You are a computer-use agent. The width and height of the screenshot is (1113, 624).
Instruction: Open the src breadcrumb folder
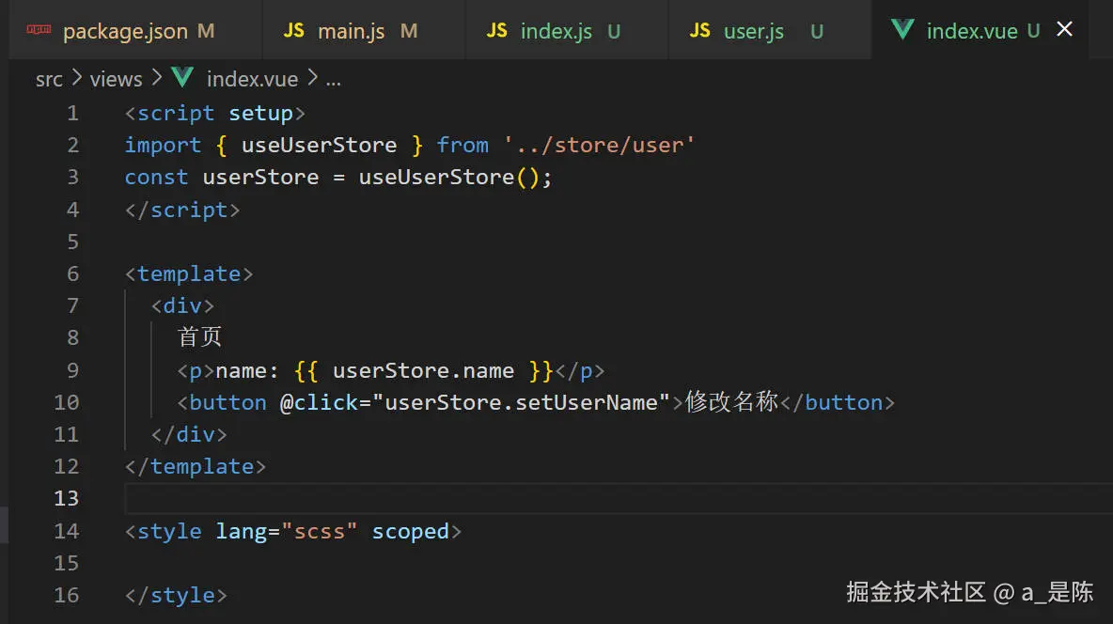click(x=49, y=79)
